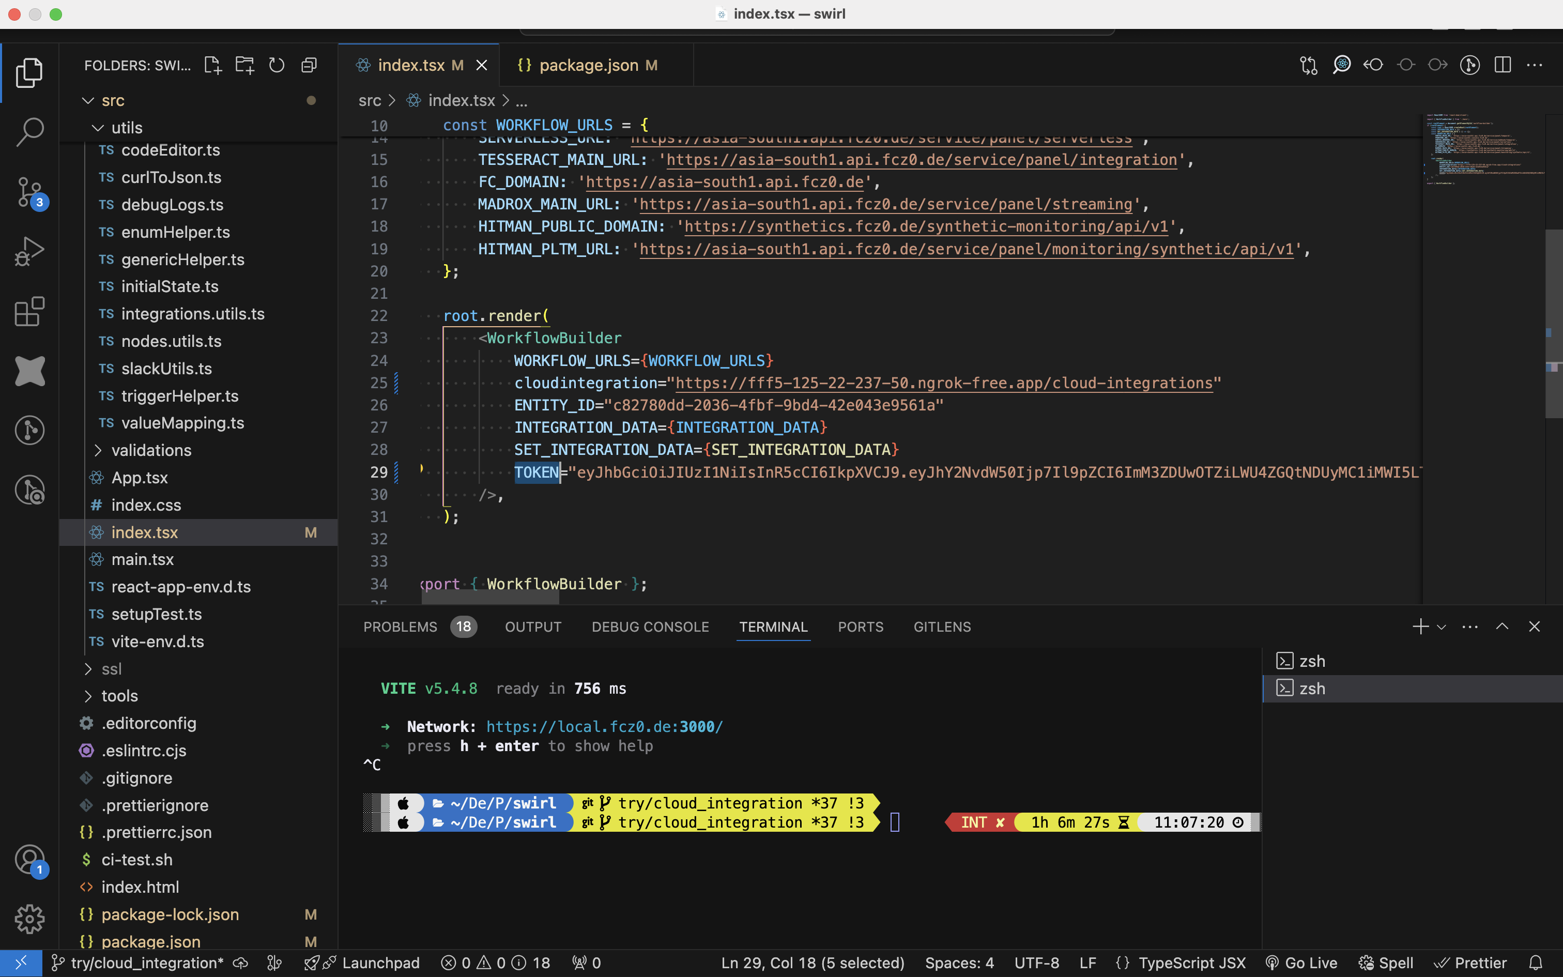Collapse the src folder
The width and height of the screenshot is (1563, 977).
[x=198, y=100]
